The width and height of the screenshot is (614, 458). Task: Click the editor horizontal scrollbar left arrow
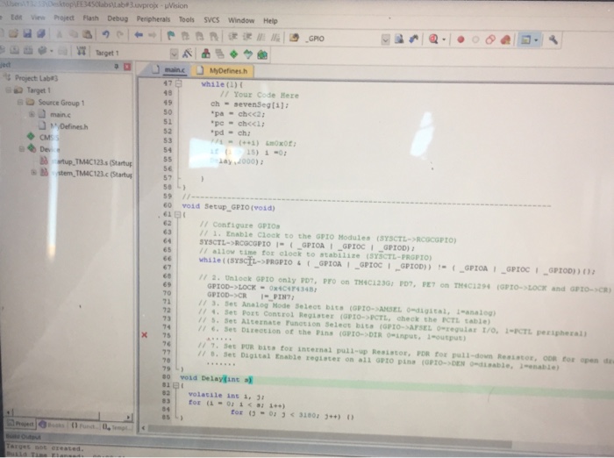(143, 428)
